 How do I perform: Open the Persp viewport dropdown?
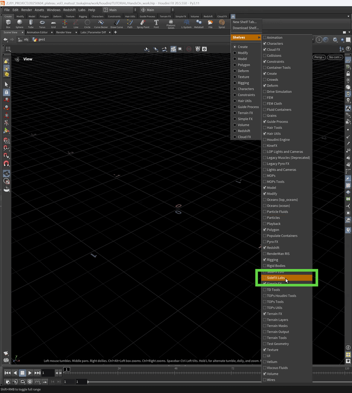[x=319, y=57]
